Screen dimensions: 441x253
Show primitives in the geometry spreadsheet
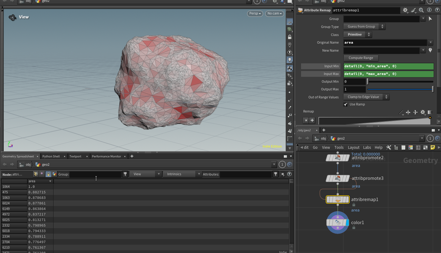48,174
